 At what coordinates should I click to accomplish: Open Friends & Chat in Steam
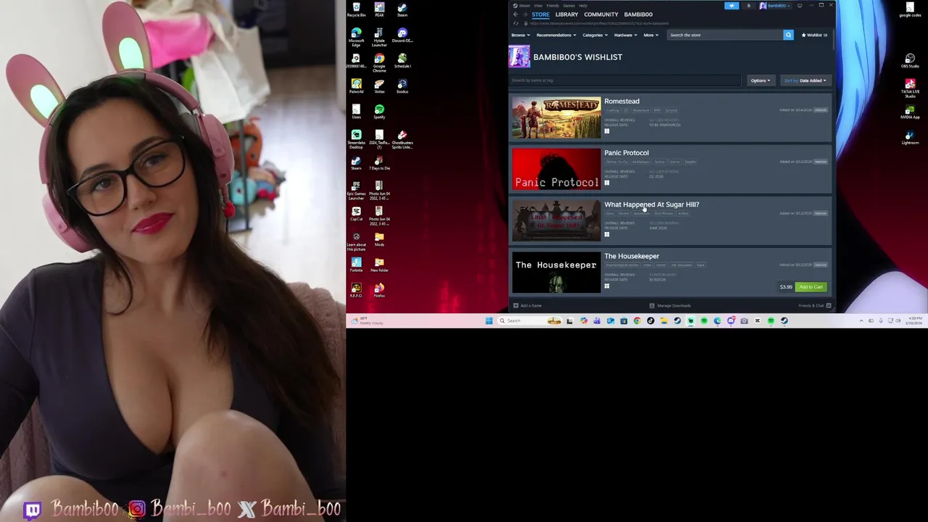point(813,306)
